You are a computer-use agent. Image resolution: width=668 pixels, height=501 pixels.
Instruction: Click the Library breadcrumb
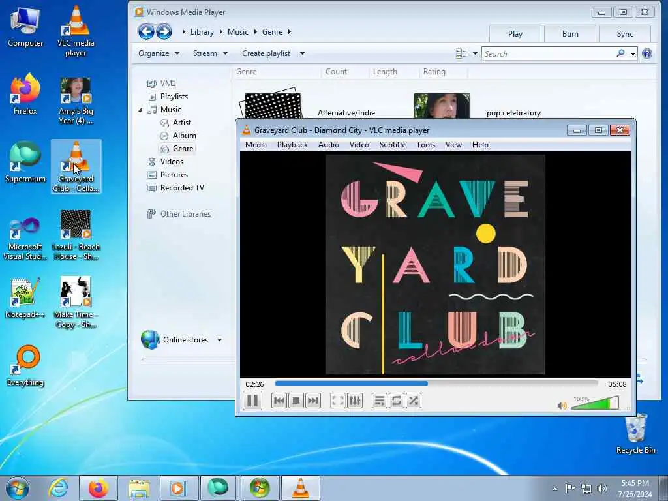[202, 32]
